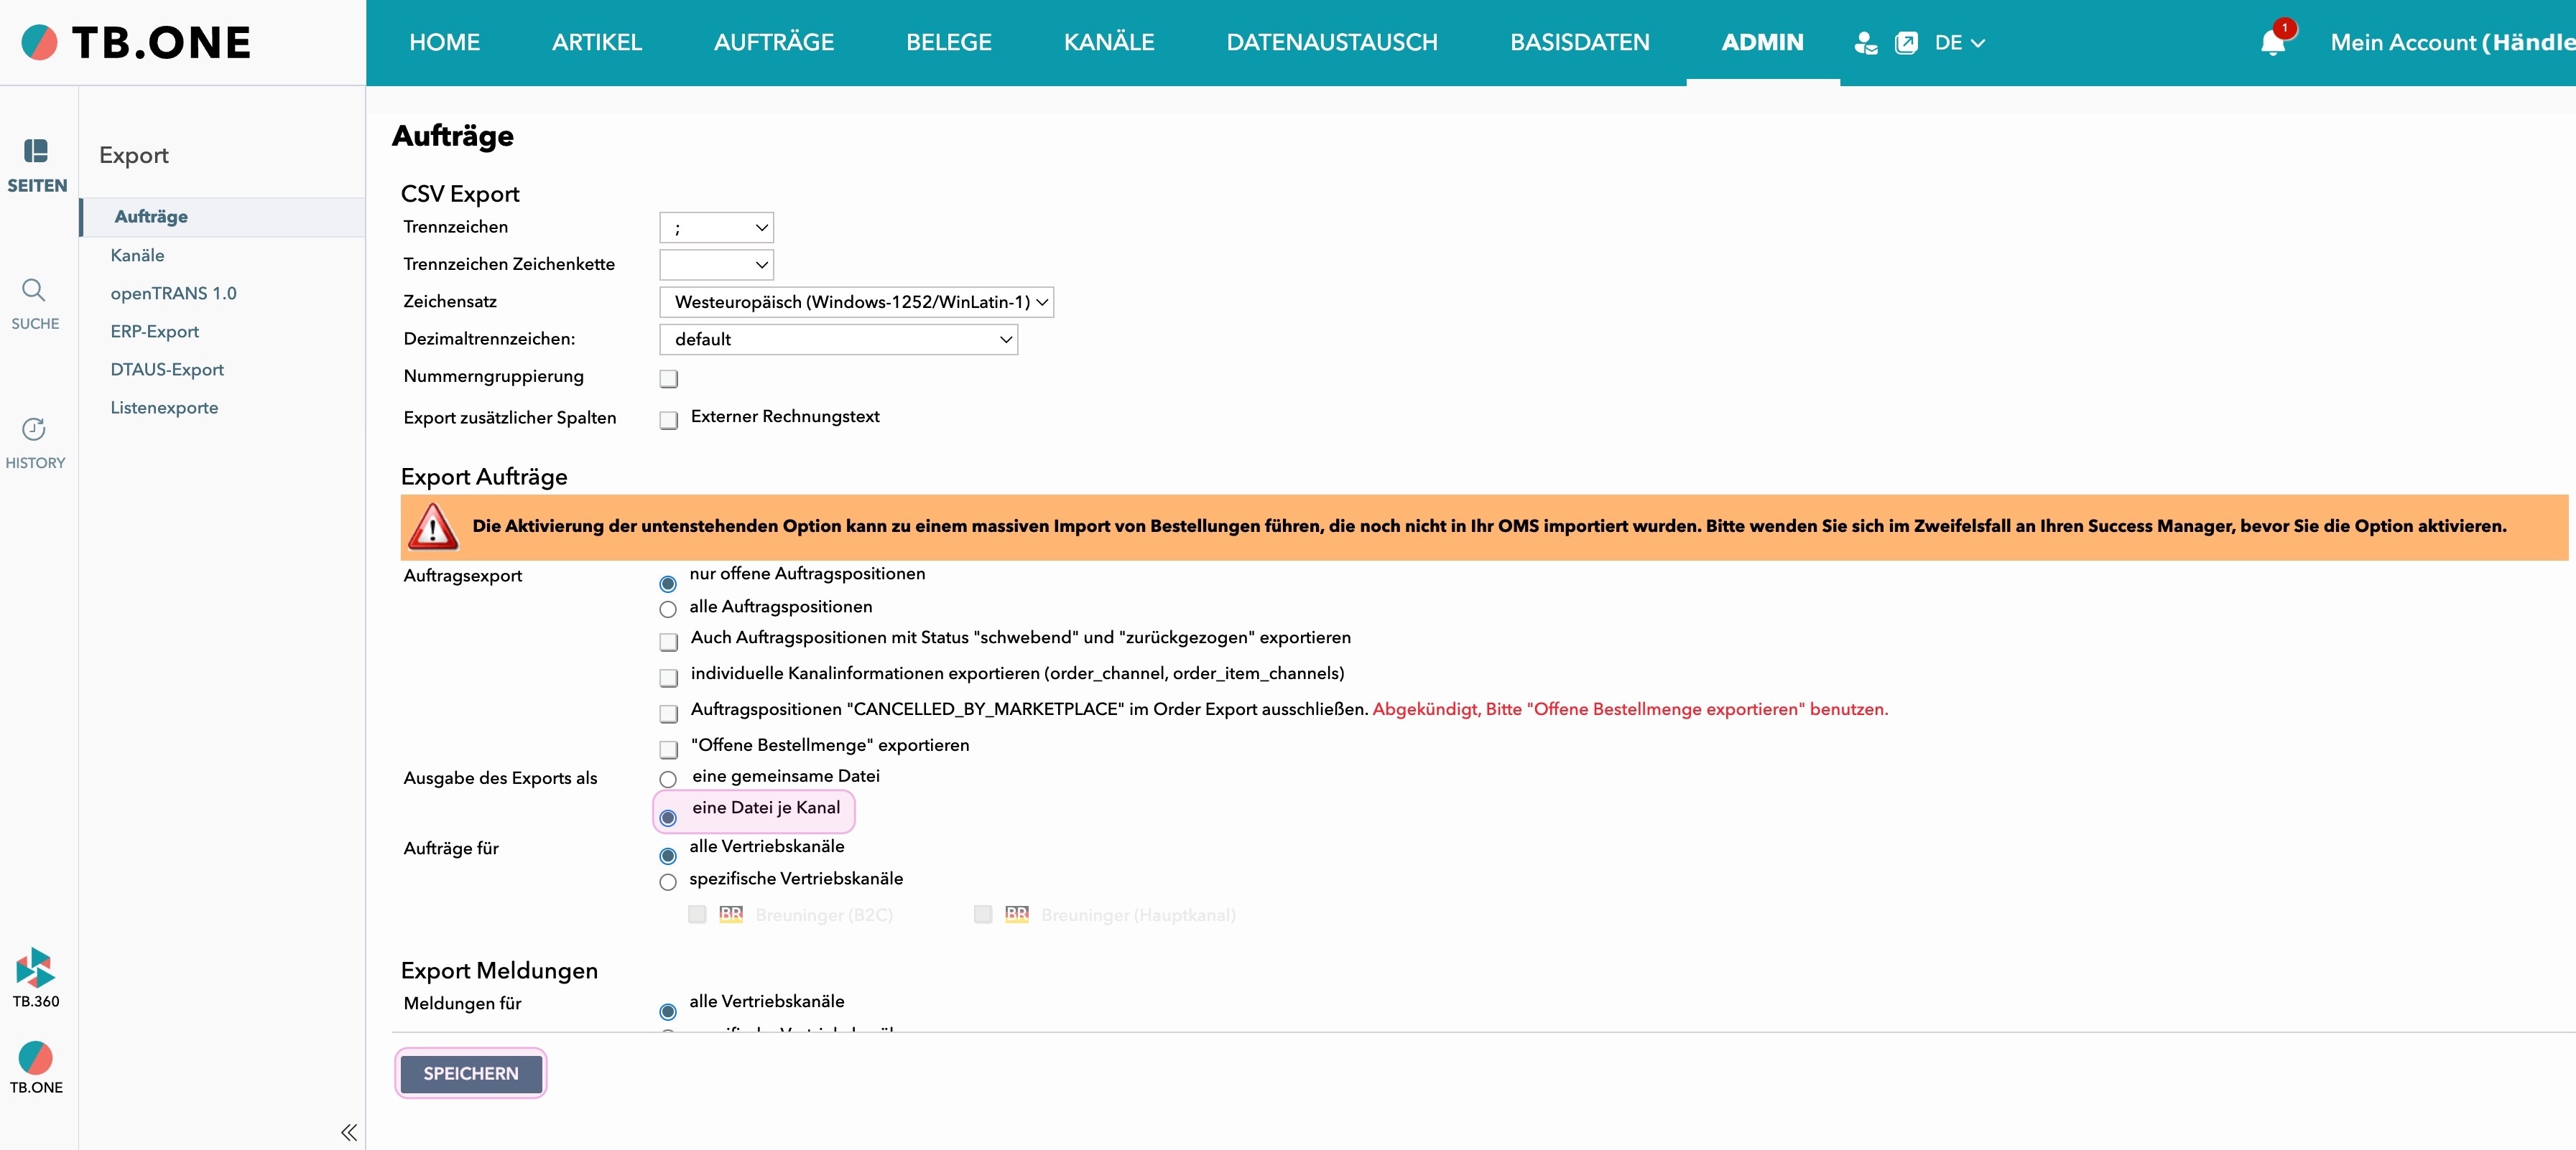This screenshot has width=2576, height=1150.
Task: Switch to TB.360 app icon
Action: click(x=35, y=967)
